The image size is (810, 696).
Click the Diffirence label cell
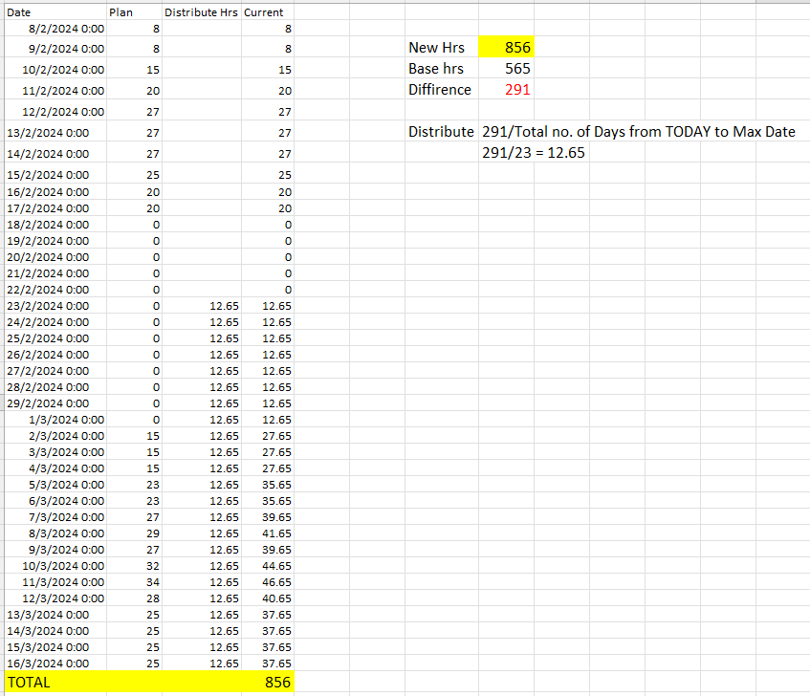tap(442, 89)
